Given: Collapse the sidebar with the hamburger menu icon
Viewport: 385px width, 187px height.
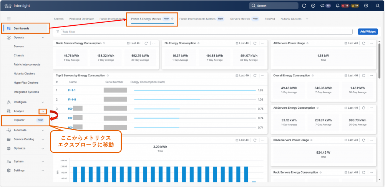Looking at the screenshot, I should point(9,19).
